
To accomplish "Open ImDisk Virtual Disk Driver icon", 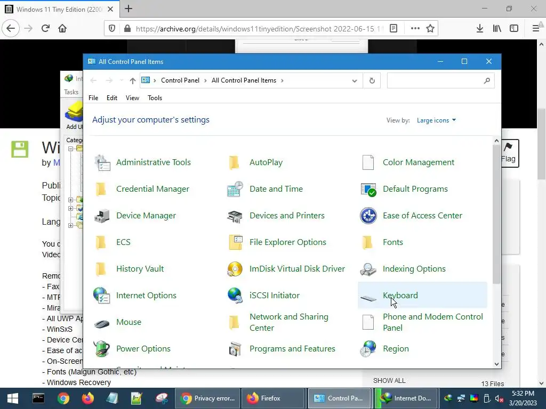I will [x=235, y=269].
